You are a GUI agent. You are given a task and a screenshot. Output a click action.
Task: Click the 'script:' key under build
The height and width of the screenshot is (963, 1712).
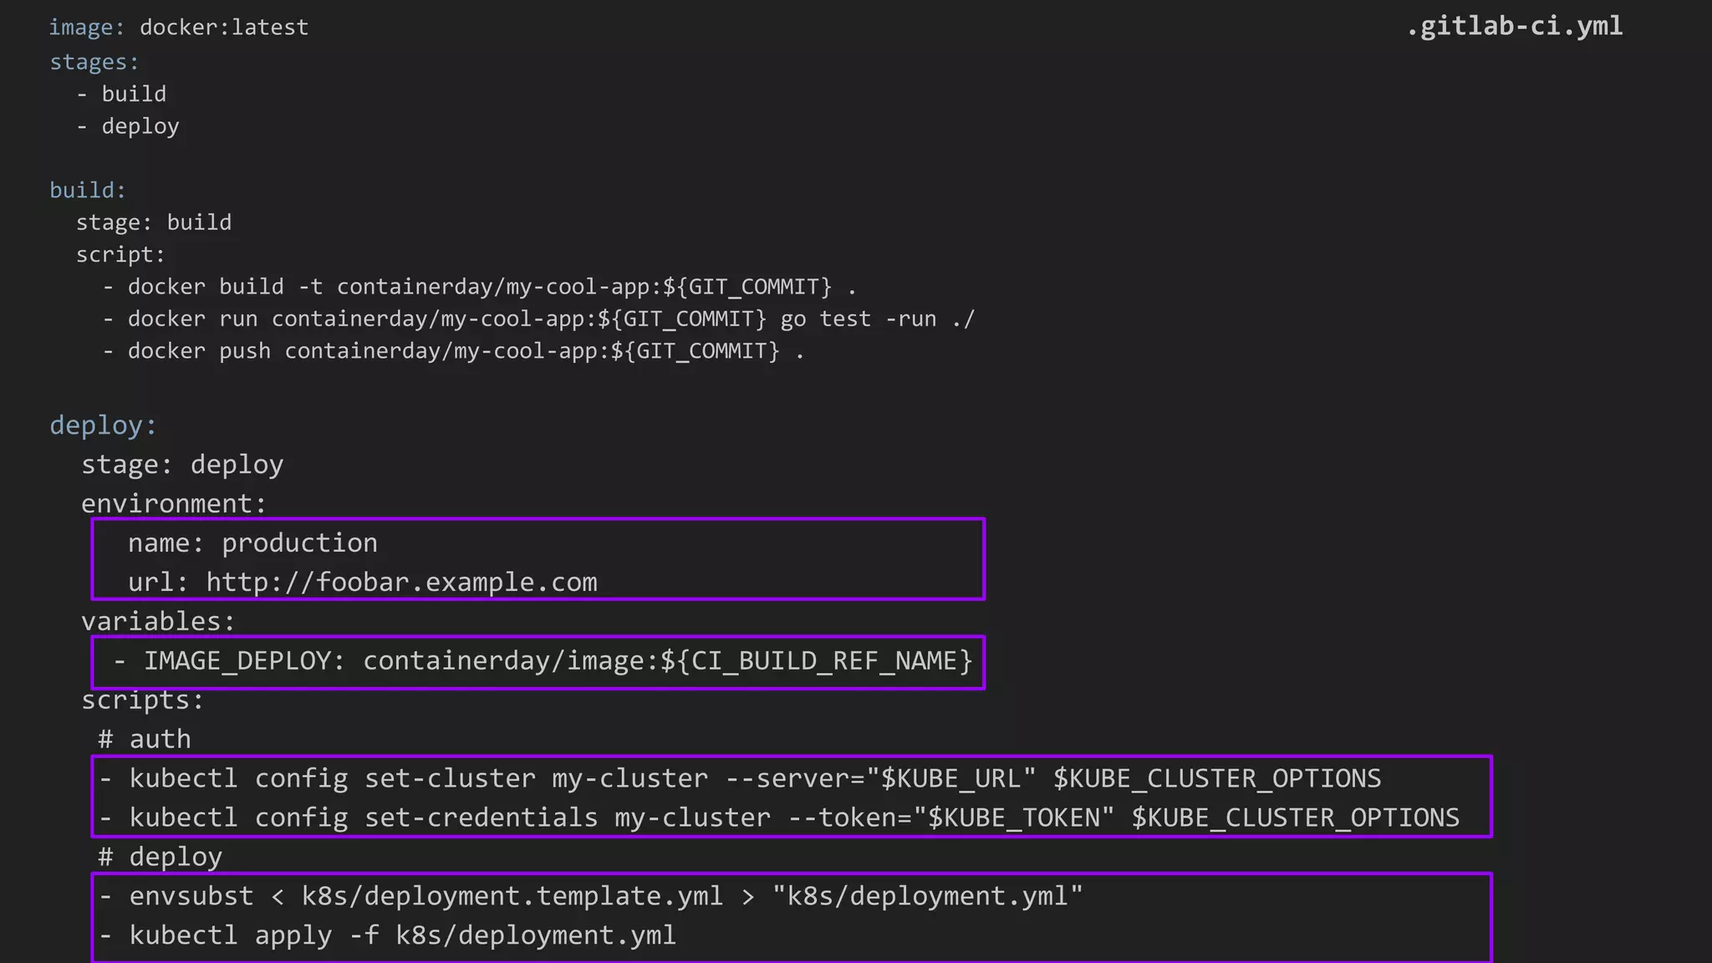click(x=121, y=255)
